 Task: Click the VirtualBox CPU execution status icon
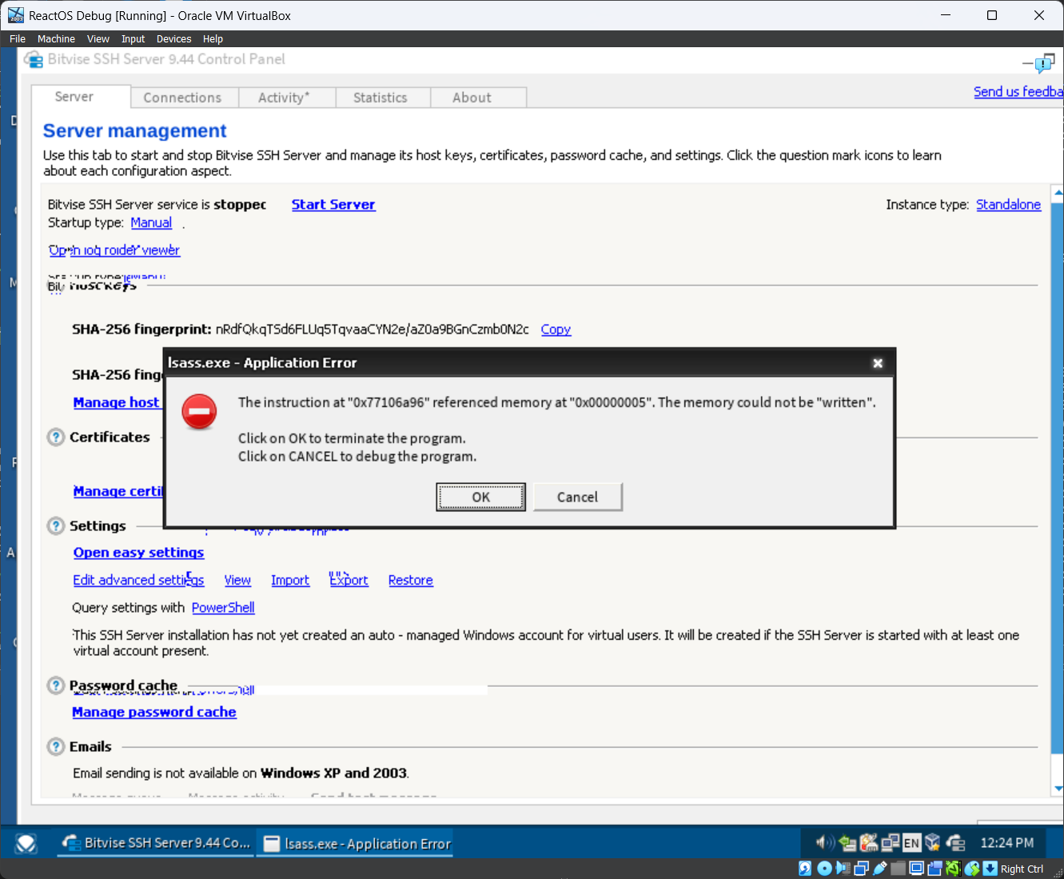(x=953, y=869)
